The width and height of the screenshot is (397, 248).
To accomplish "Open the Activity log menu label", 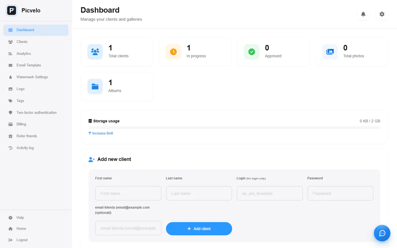I will (x=25, y=148).
